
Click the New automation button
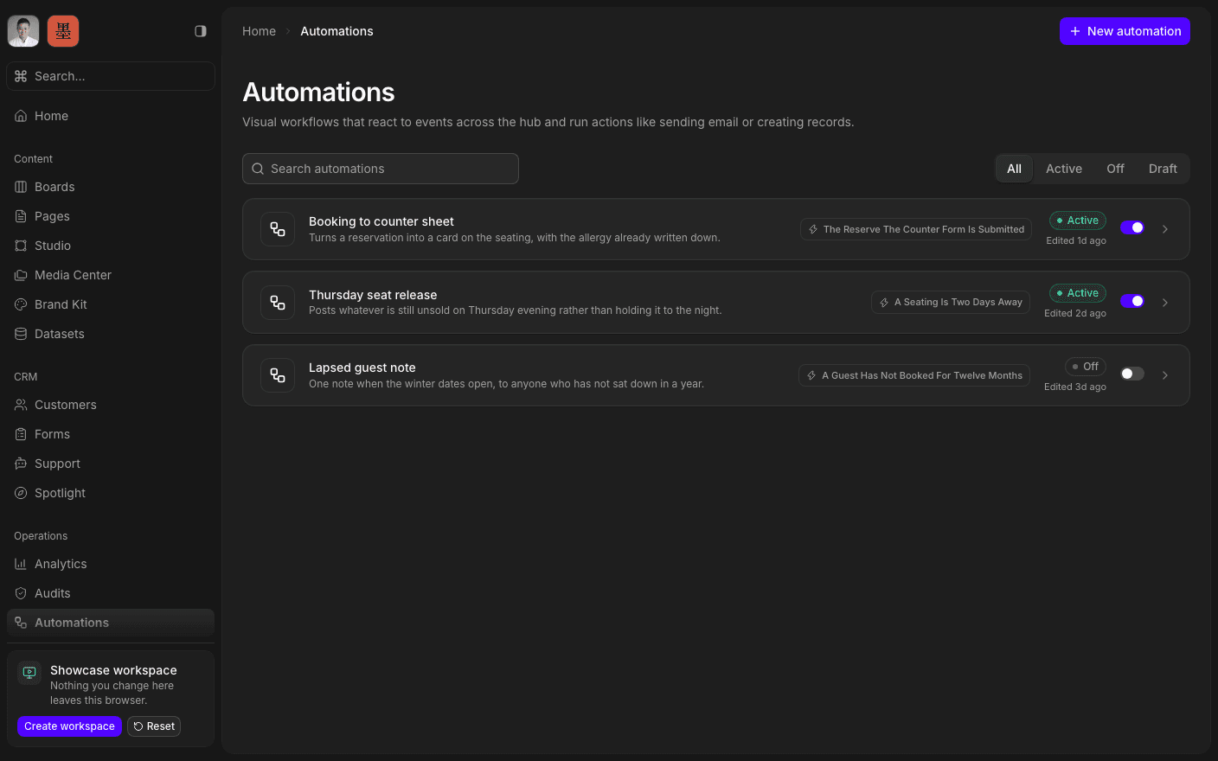click(1125, 31)
